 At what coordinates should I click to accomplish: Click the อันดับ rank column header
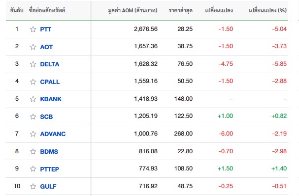pyautogui.click(x=17, y=10)
